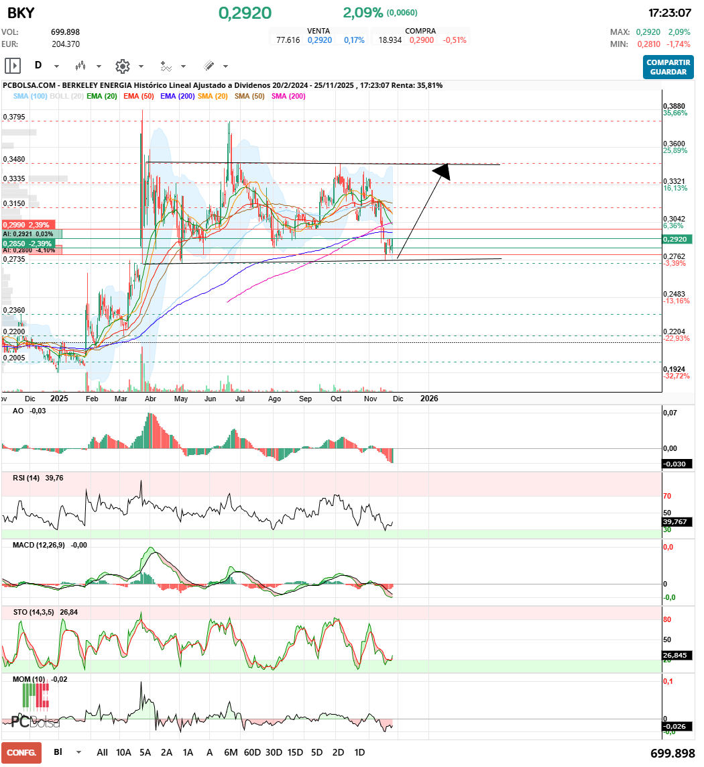Expand dropdown arrow beside settings gear

click(x=141, y=66)
